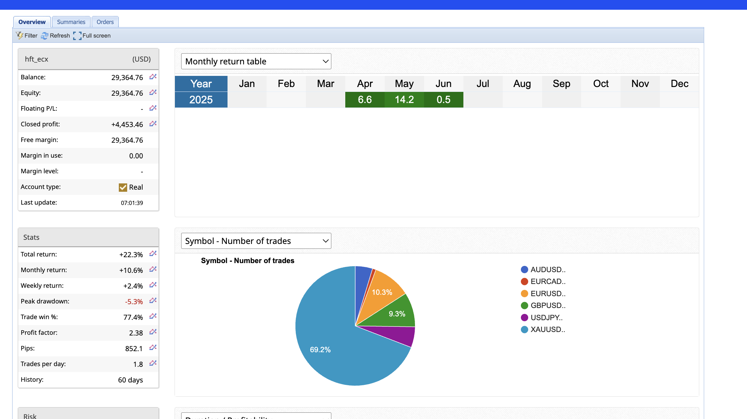Open chart icon for Closed profit
The height and width of the screenshot is (419, 747).
click(153, 124)
